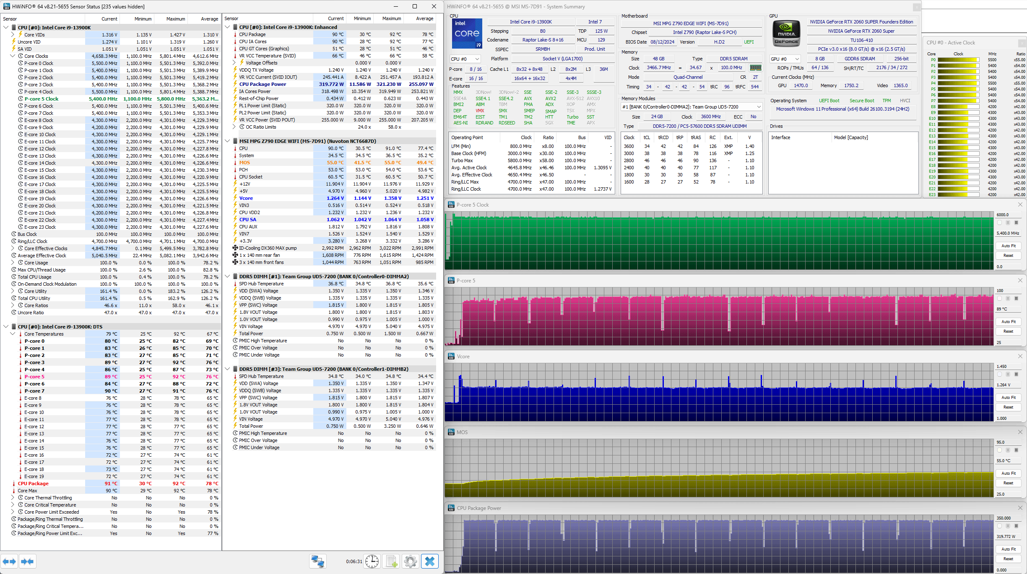The width and height of the screenshot is (1027, 574).
Task: Open the remote network monitors icon
Action: pyautogui.click(x=317, y=561)
